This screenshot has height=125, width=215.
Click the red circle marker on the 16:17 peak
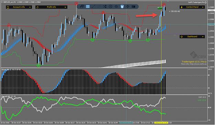tap(76, 3)
